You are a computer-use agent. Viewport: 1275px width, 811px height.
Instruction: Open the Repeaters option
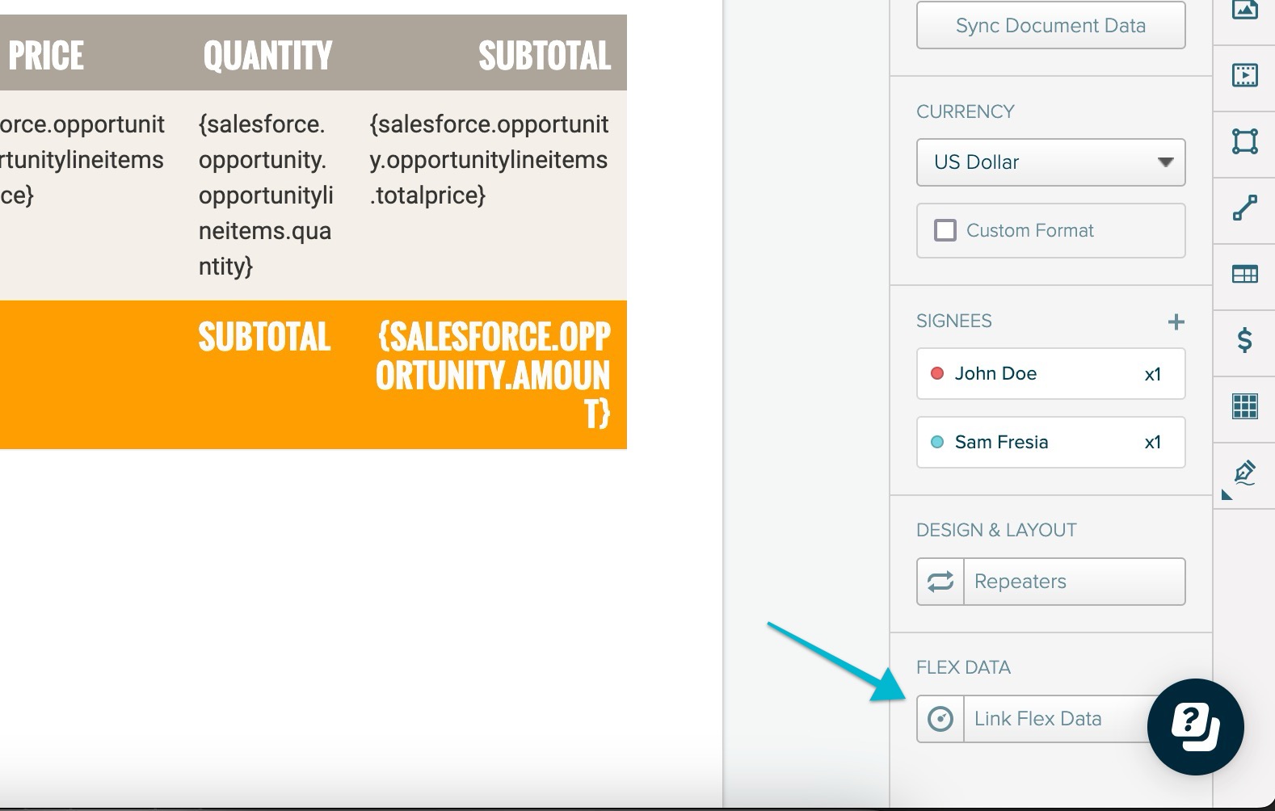[1050, 582]
